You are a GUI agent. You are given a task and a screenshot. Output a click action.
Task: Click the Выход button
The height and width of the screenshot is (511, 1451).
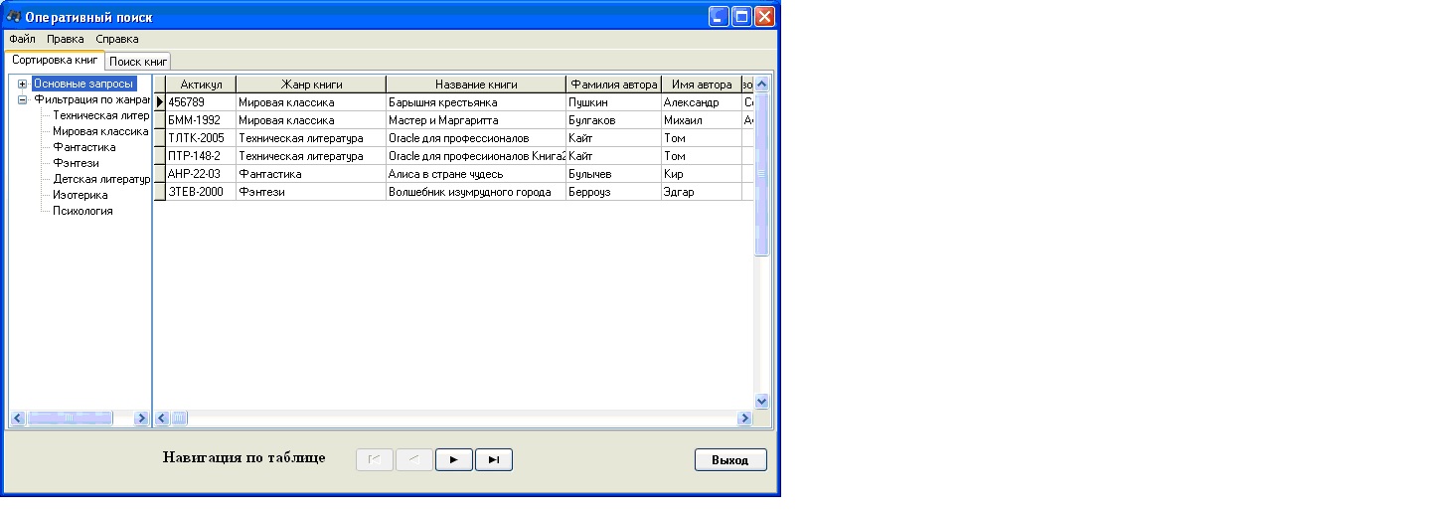coord(730,459)
